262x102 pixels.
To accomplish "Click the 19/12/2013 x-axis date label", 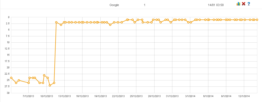I will coord(100,96).
